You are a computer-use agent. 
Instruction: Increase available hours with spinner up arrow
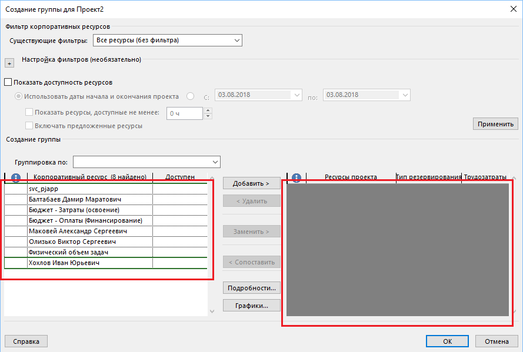(x=208, y=110)
